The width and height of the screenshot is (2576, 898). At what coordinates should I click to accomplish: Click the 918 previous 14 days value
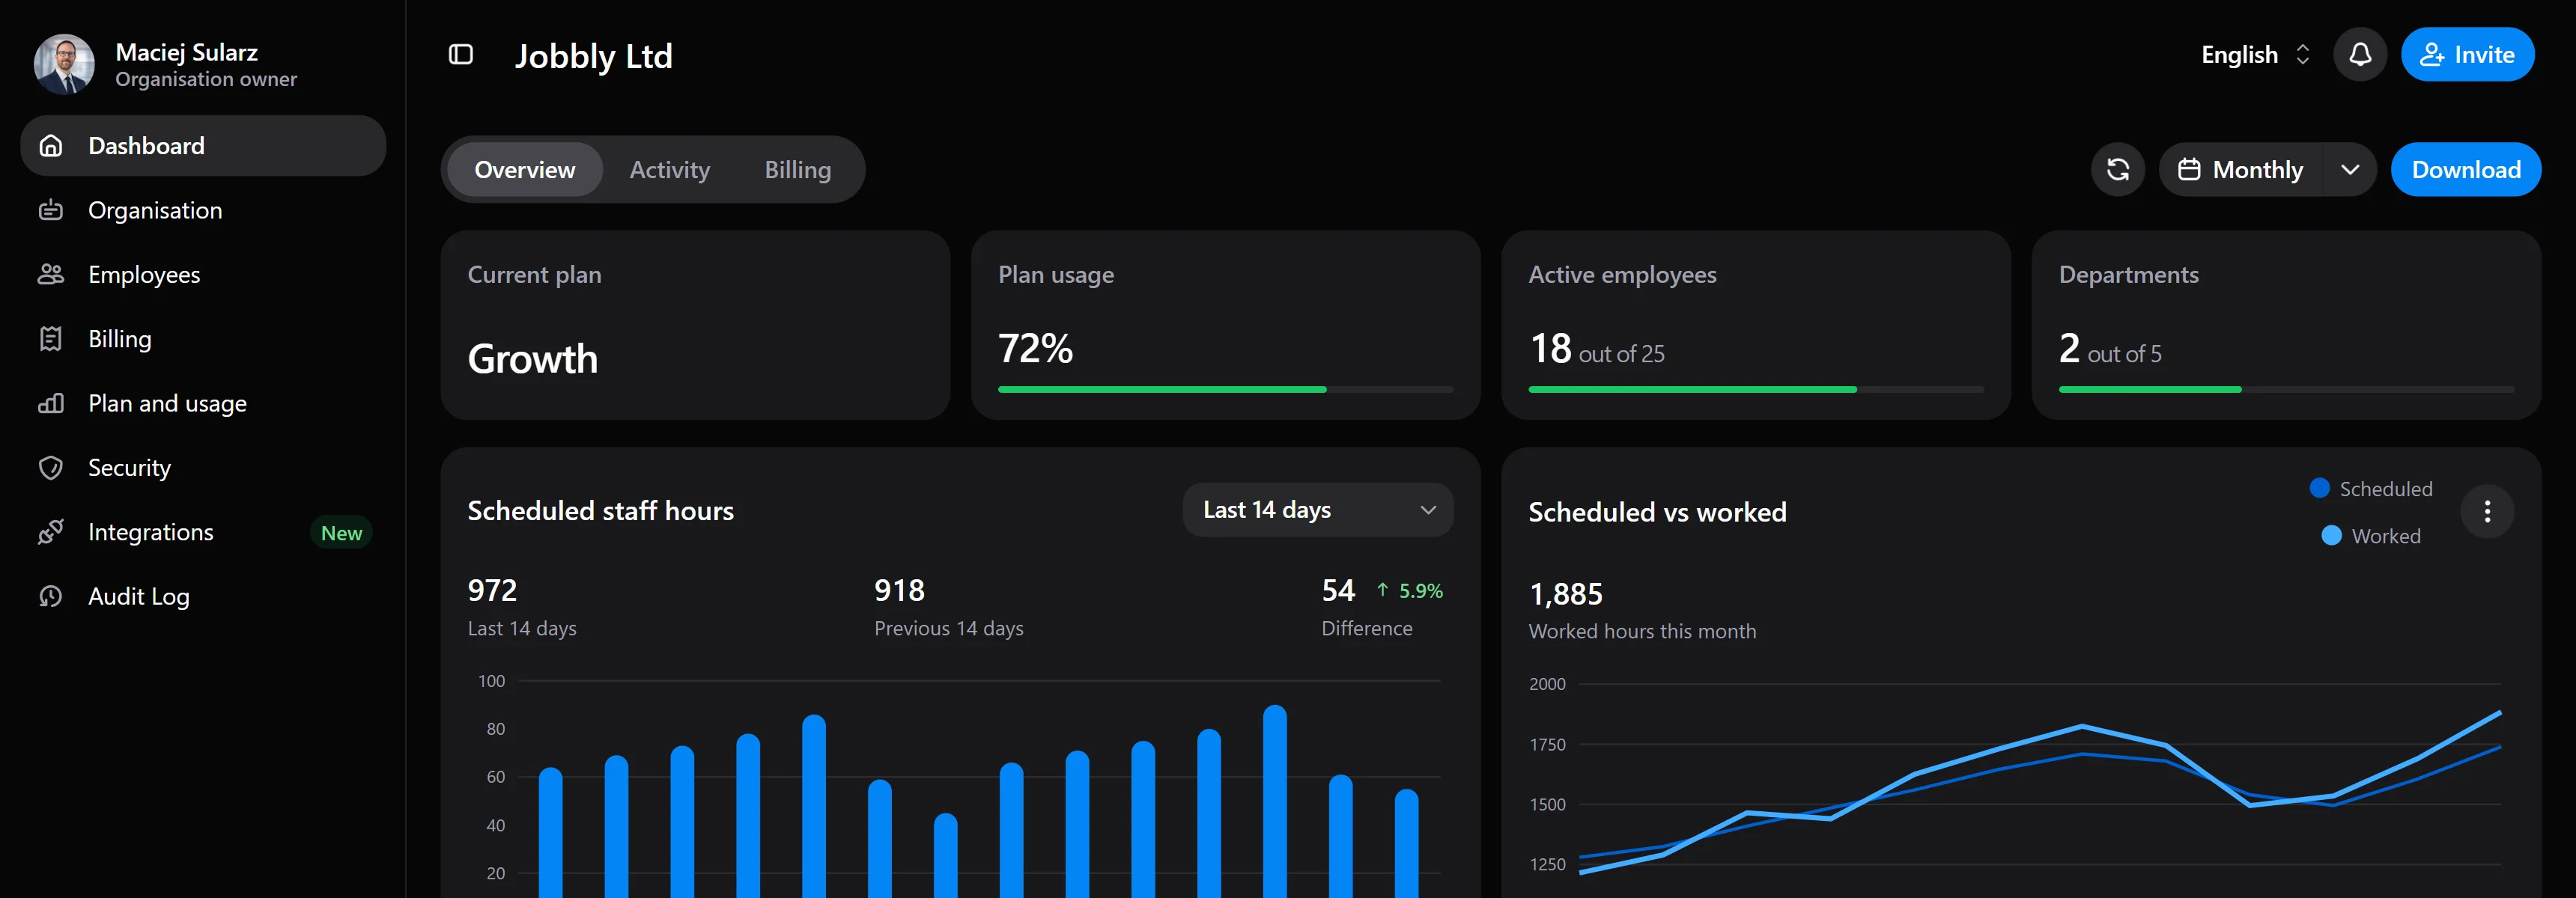tap(899, 590)
